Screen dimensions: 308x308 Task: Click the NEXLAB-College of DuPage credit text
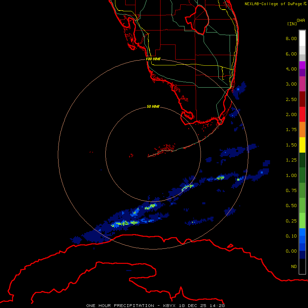(x=273, y=4)
